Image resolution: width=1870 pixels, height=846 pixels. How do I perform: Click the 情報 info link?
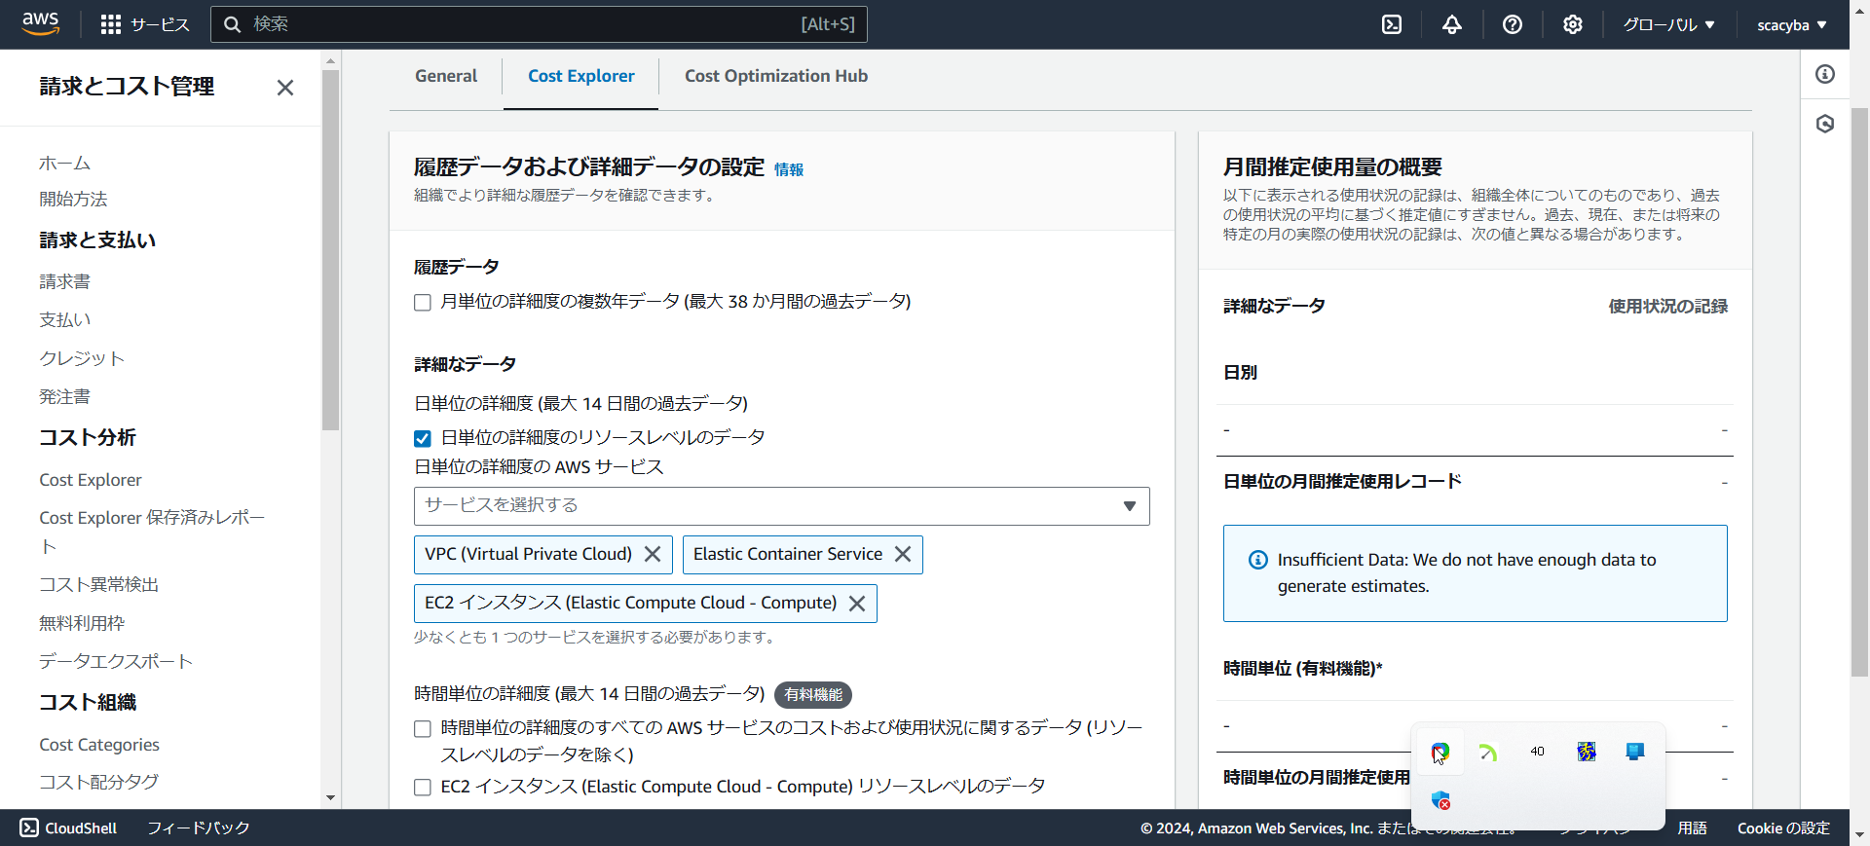tap(789, 169)
